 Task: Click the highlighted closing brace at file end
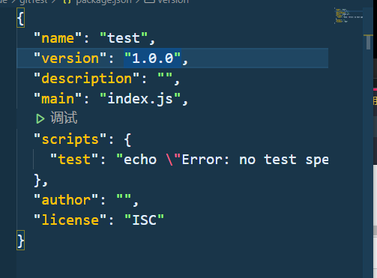pos(20,240)
